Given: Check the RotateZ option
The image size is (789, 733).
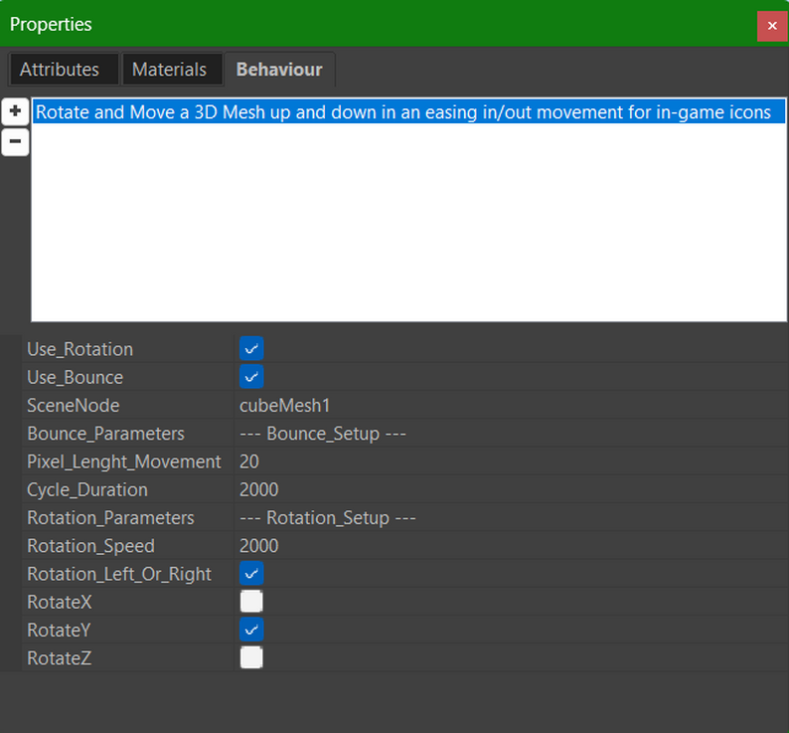Looking at the screenshot, I should [x=251, y=658].
